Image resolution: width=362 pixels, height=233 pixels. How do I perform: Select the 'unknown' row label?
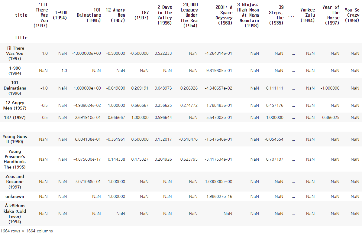click(x=15, y=196)
